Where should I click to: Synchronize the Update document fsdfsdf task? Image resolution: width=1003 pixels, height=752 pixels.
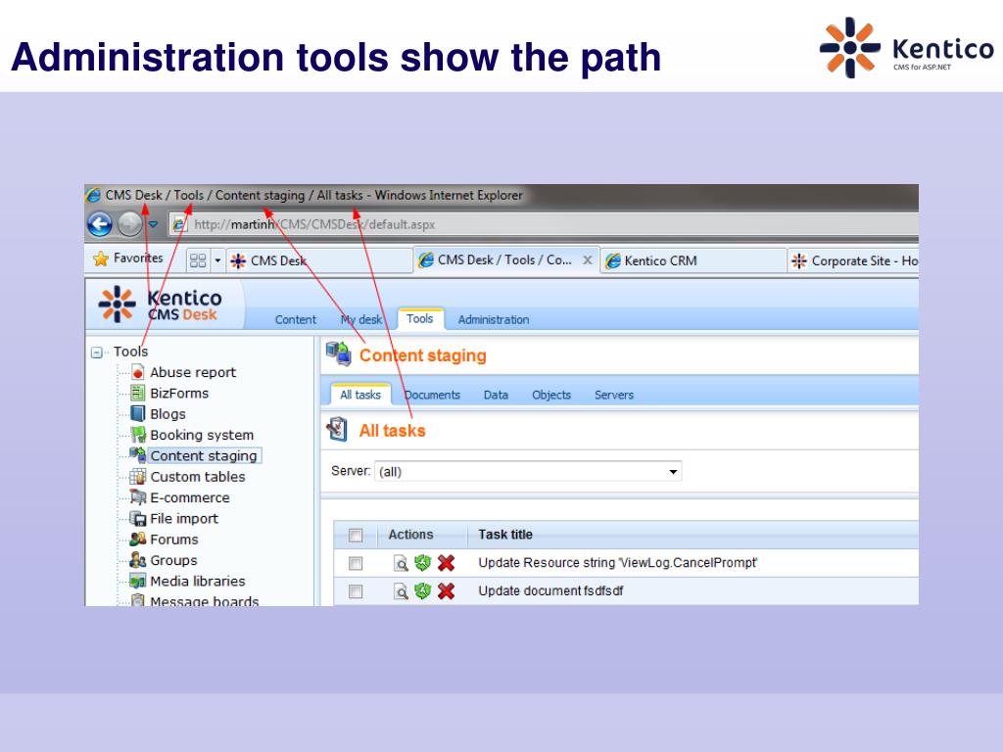422,590
